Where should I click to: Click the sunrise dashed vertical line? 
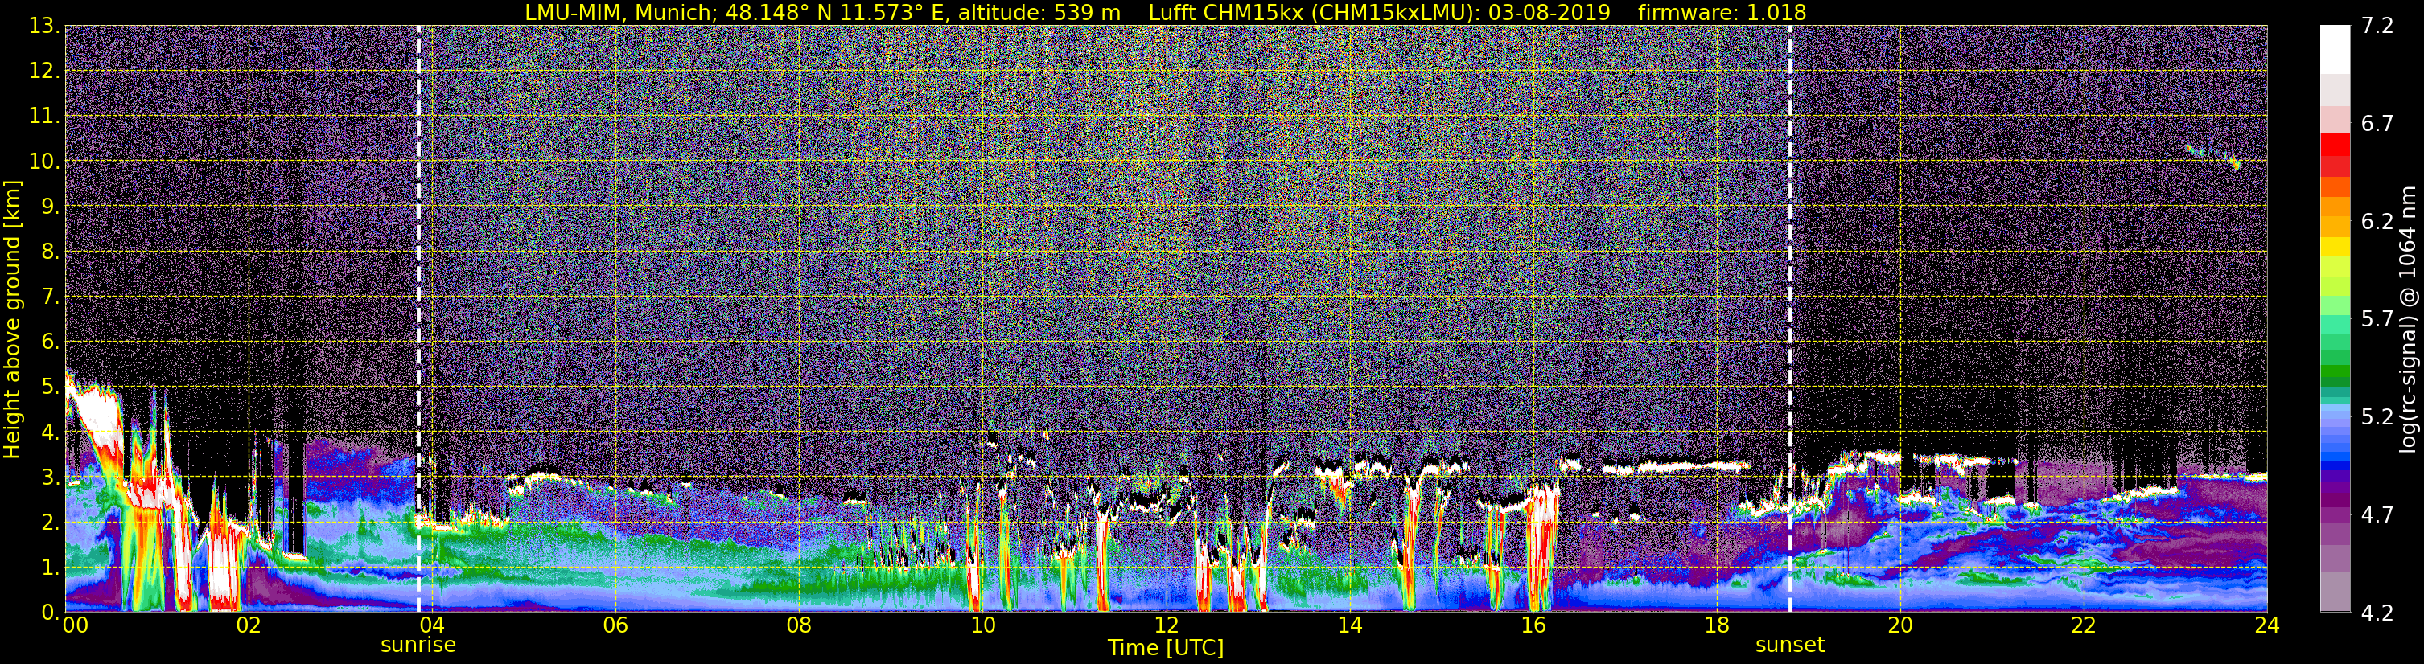click(418, 319)
